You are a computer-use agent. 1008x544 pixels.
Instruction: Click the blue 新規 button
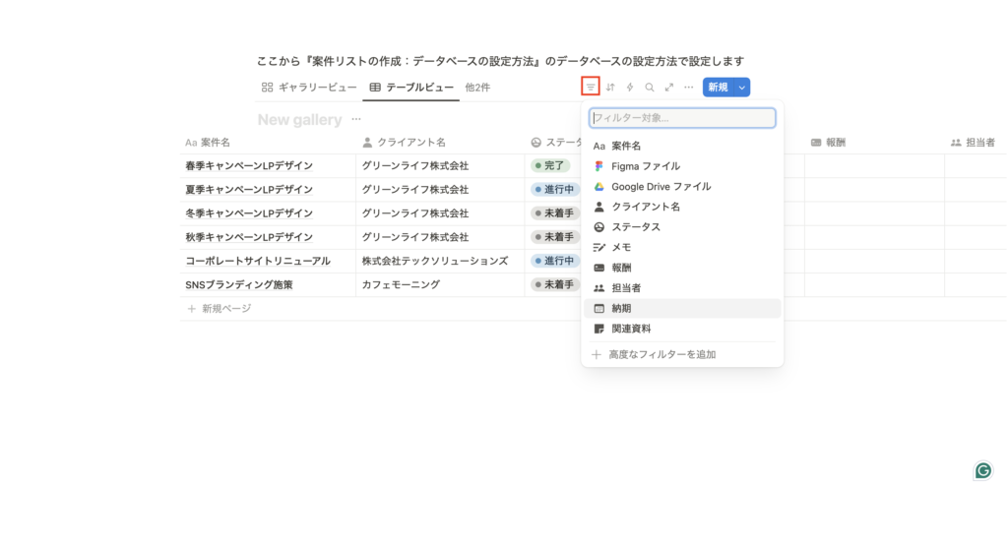click(718, 88)
